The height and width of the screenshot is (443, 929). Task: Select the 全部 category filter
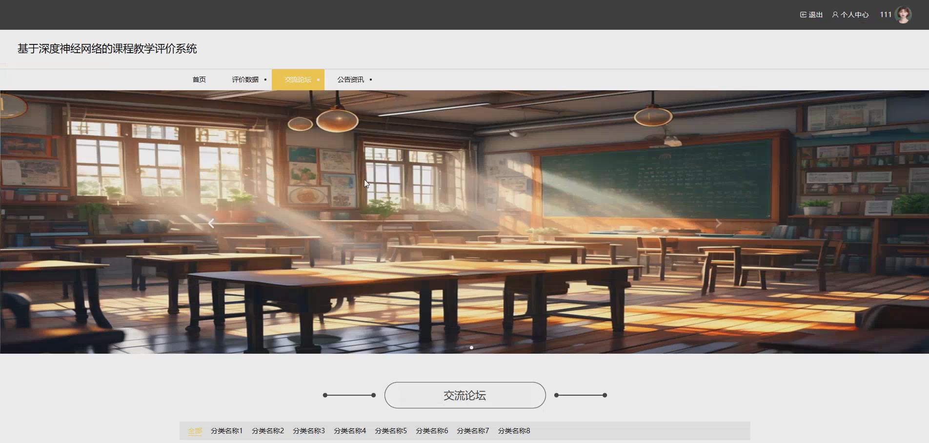coord(195,431)
